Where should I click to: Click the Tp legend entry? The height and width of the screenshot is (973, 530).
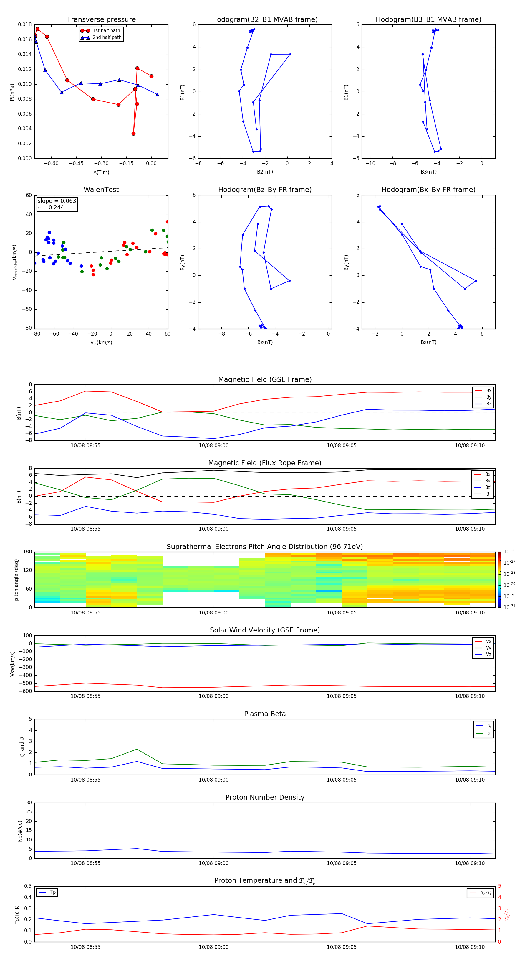(47, 892)
